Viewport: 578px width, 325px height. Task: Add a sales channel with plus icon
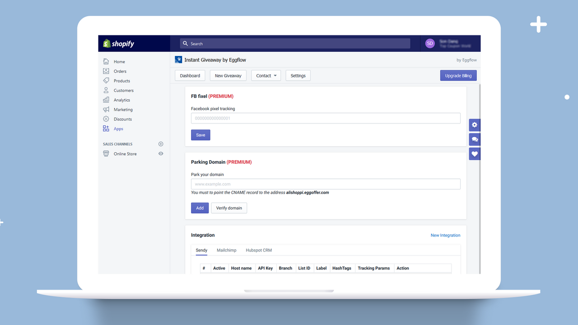(161, 144)
